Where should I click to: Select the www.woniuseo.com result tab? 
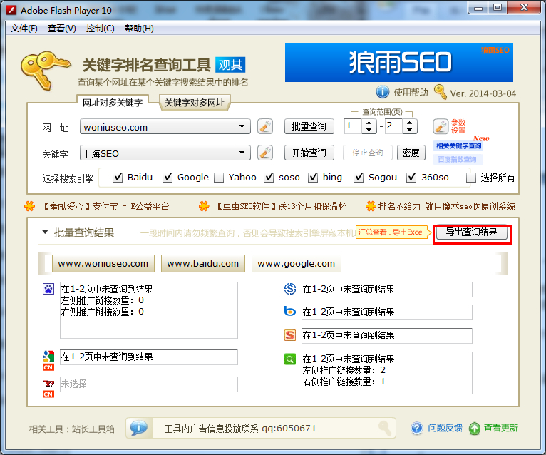pos(103,263)
